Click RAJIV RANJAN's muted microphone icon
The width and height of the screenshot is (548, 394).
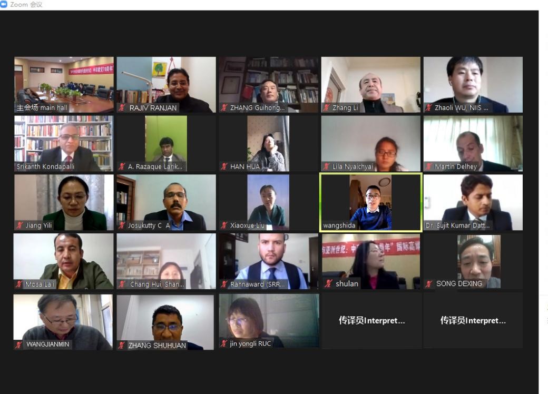122,107
